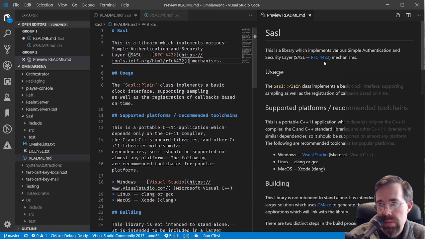Click the sync changes icon in status bar
Screen dimensions: 425x239
point(26,236)
